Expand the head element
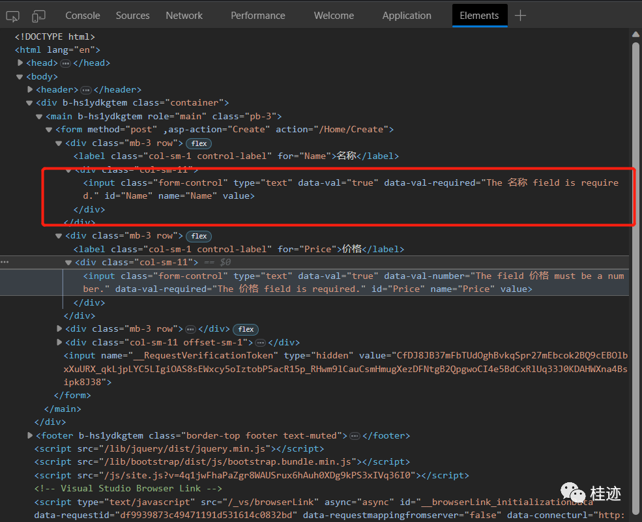Viewport: 642px width, 522px height. 20,63
